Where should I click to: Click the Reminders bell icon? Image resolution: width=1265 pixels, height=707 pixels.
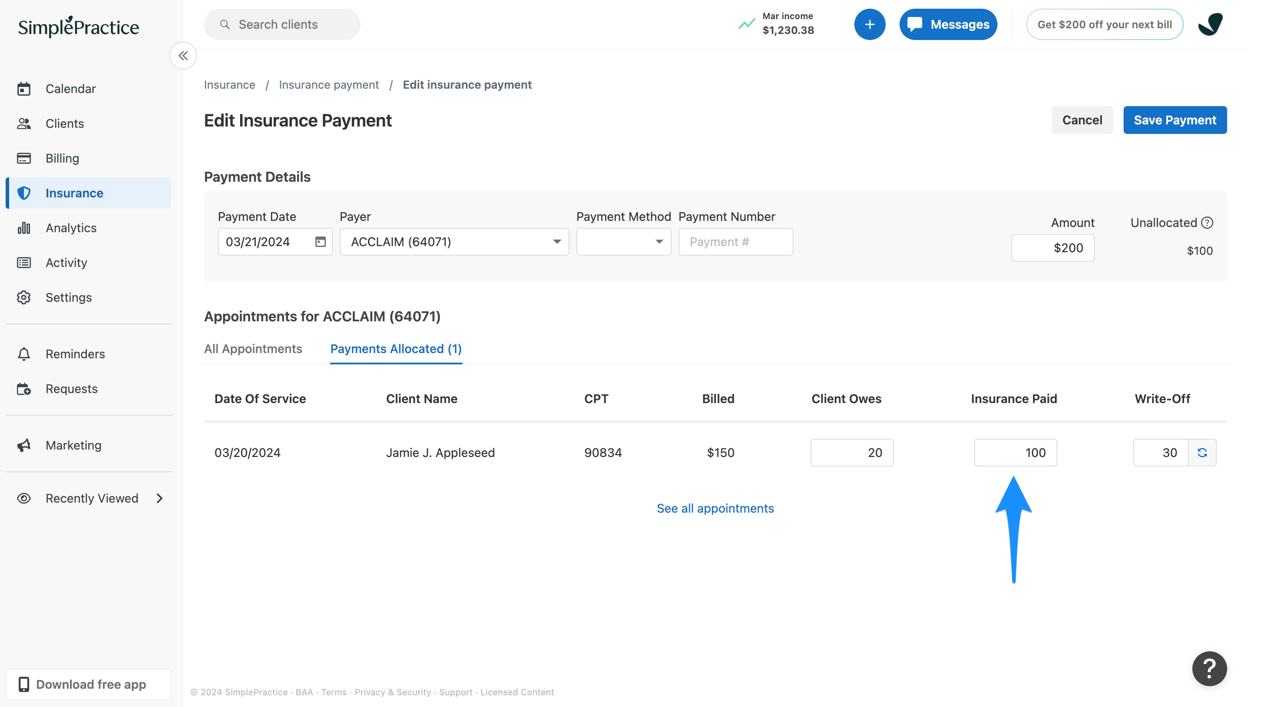(x=23, y=354)
